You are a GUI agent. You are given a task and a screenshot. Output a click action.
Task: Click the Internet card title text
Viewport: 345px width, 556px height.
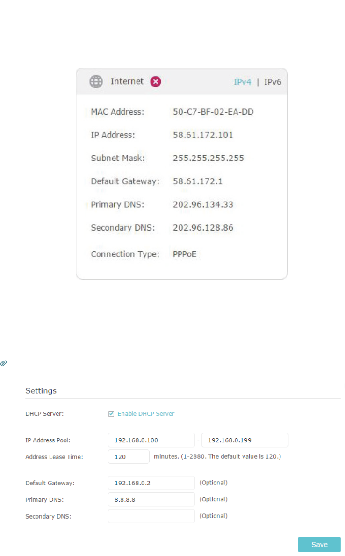127,81
